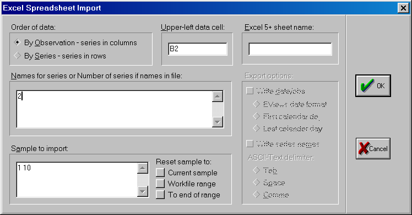The image size is (412, 215).
Task: Check the Current sample checkbox
Action: tap(160, 173)
